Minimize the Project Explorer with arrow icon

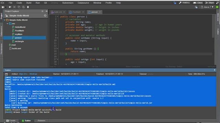point(46,11)
